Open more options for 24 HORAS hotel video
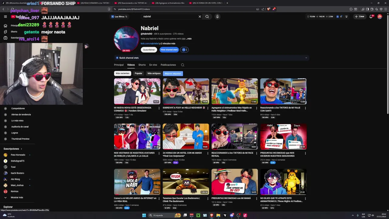 click(x=208, y=153)
